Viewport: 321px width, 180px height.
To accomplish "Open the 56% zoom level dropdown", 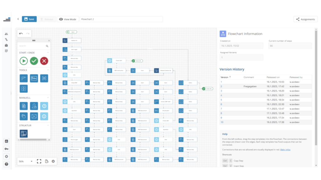I will coord(25,161).
